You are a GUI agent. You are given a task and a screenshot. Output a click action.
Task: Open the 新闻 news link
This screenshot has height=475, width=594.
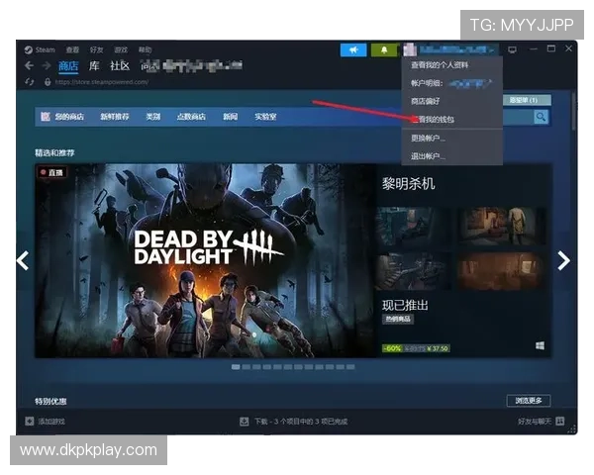click(230, 117)
